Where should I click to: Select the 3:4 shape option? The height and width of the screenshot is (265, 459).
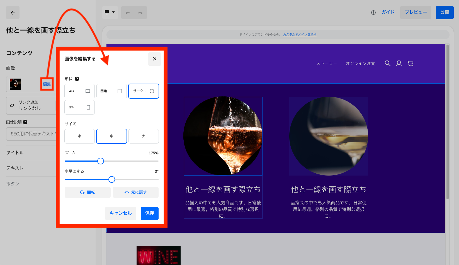[79, 107]
